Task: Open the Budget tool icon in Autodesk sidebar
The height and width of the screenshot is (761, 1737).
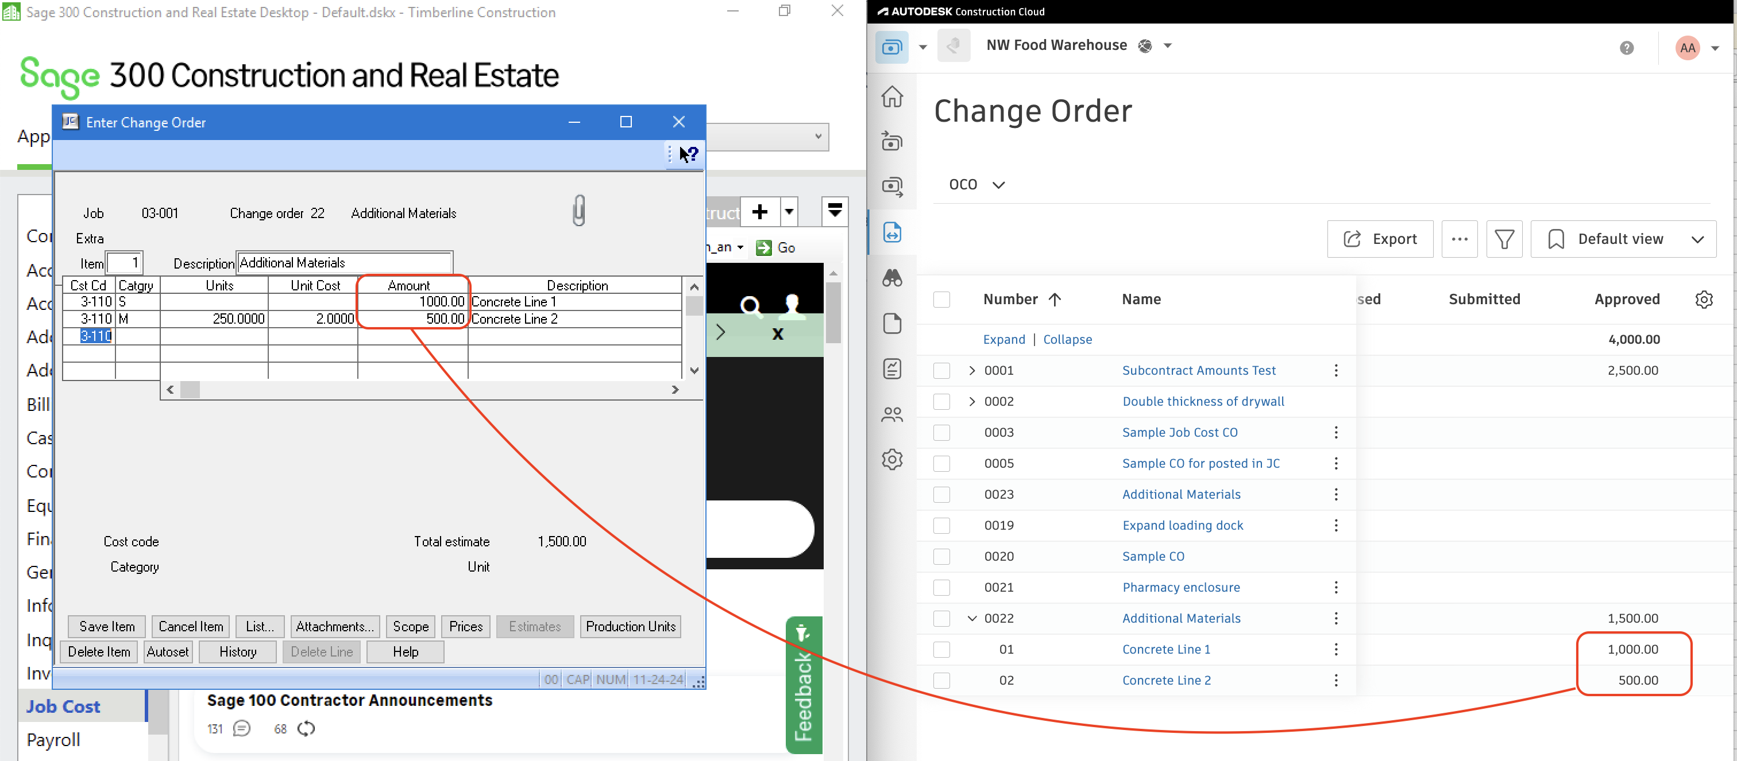Action: (x=892, y=141)
